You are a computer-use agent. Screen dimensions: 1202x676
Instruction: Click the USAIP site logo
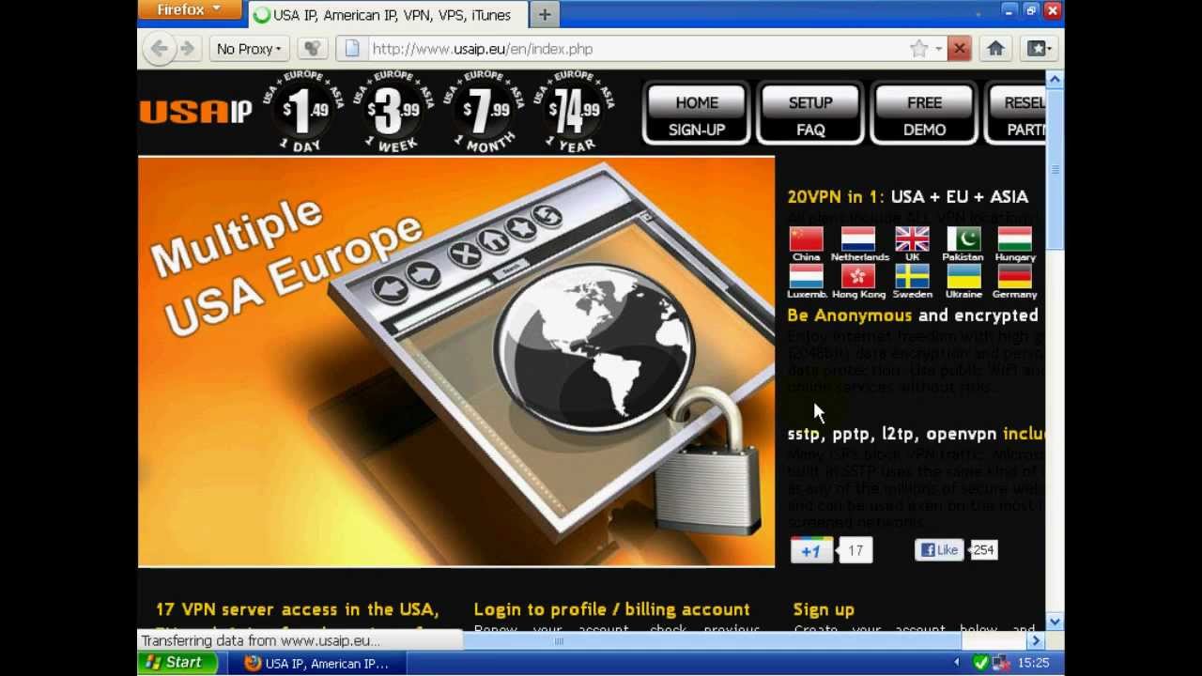[195, 112]
